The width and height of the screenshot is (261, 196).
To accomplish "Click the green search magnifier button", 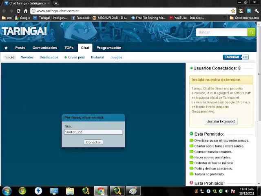I will [251, 32].
